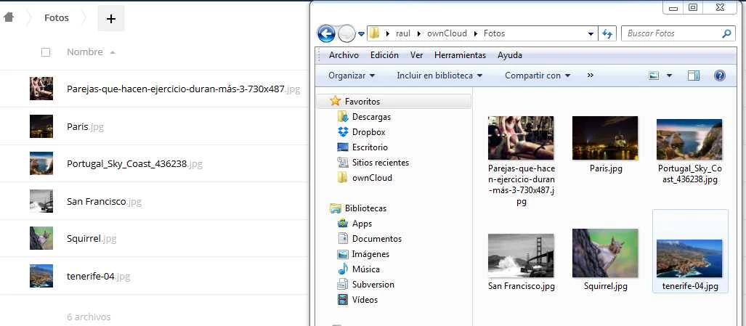The height and width of the screenshot is (326, 746).
Task: Open the recent locations dropdown arrow
Action: (361, 33)
